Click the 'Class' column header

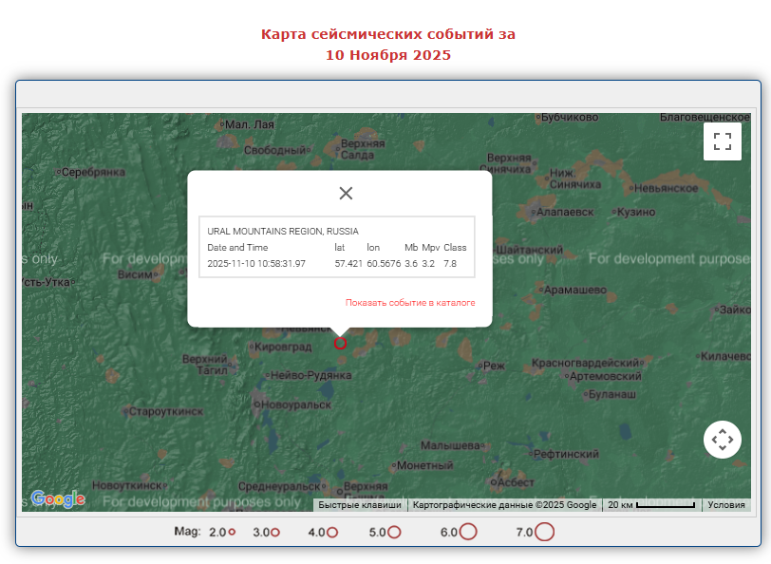[x=455, y=247]
